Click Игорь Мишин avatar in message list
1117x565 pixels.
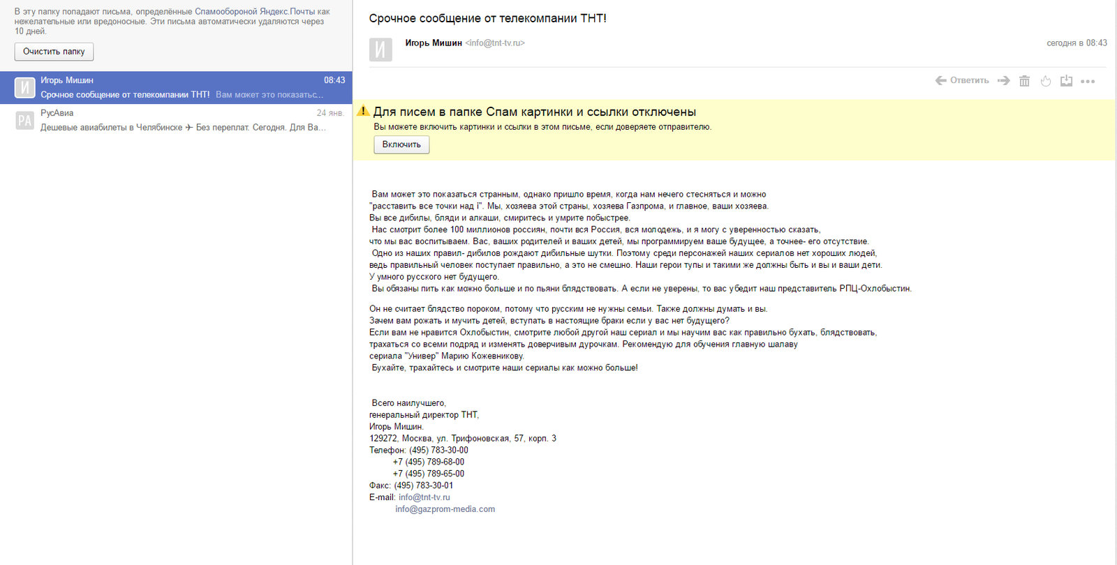tap(24, 87)
